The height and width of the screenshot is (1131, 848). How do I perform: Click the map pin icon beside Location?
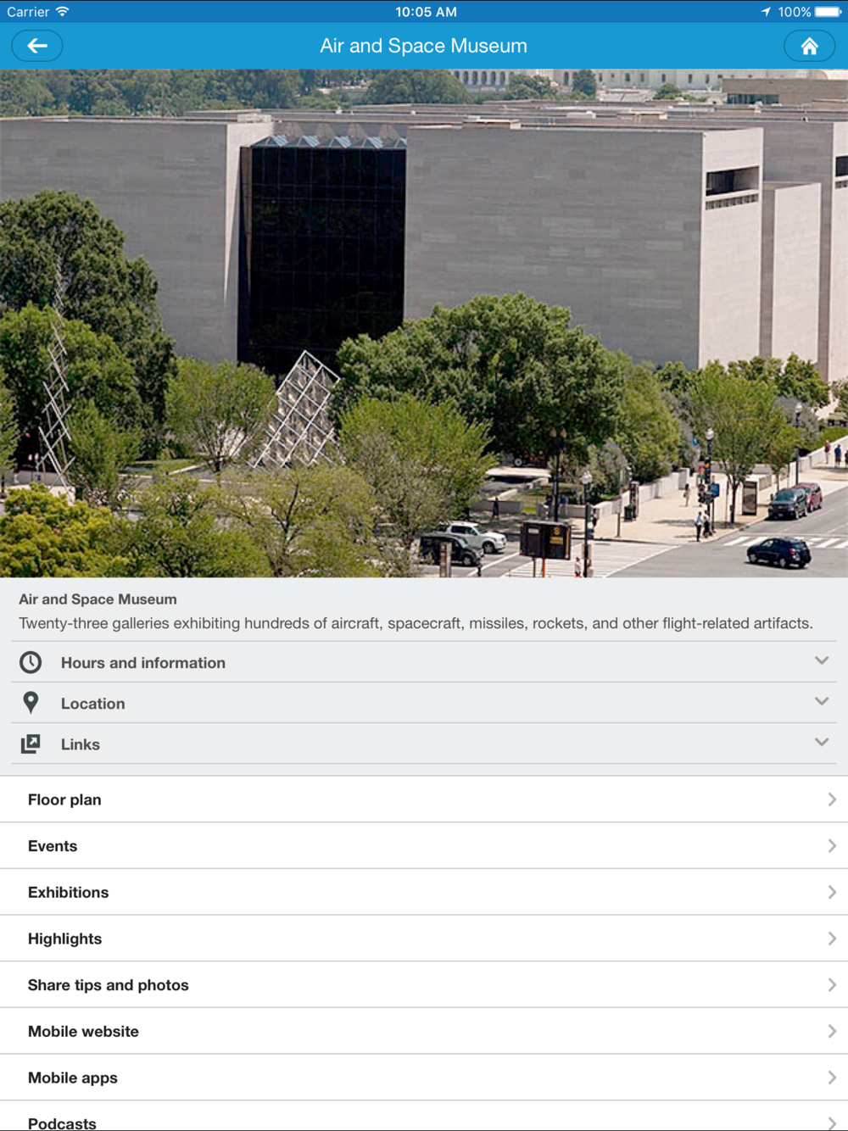[x=31, y=703]
